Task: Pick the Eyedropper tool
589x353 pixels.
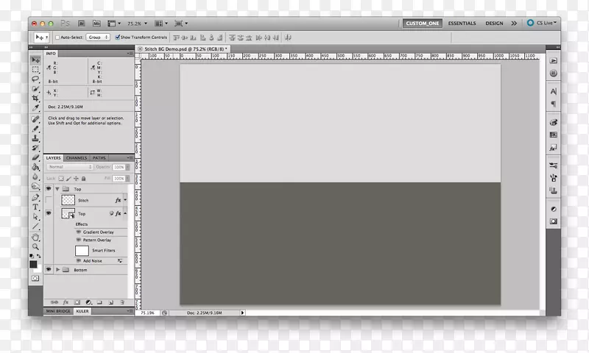Action: [35, 107]
